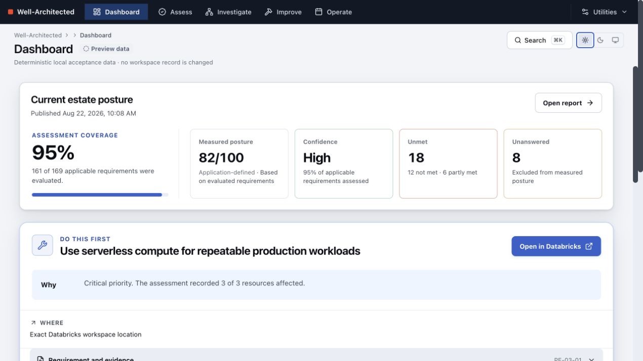Screen dimensions: 643x361
Task: Open the Investigate tab
Action: click(228, 12)
